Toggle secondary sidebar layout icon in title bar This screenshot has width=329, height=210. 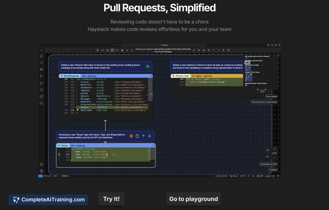point(276,45)
